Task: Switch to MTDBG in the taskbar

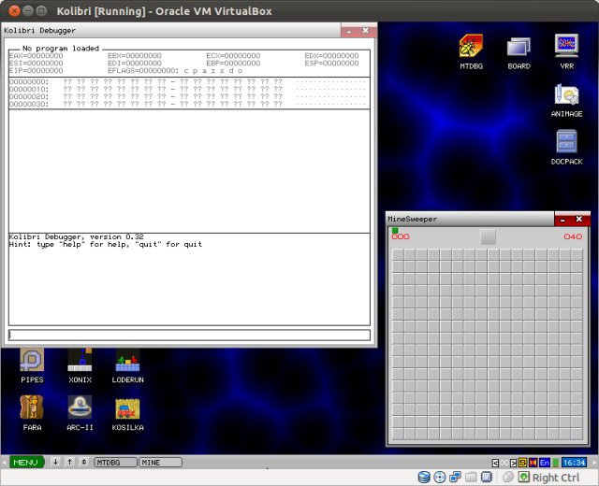Action: tap(114, 462)
